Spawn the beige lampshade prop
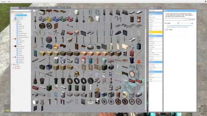 point(91,19)
